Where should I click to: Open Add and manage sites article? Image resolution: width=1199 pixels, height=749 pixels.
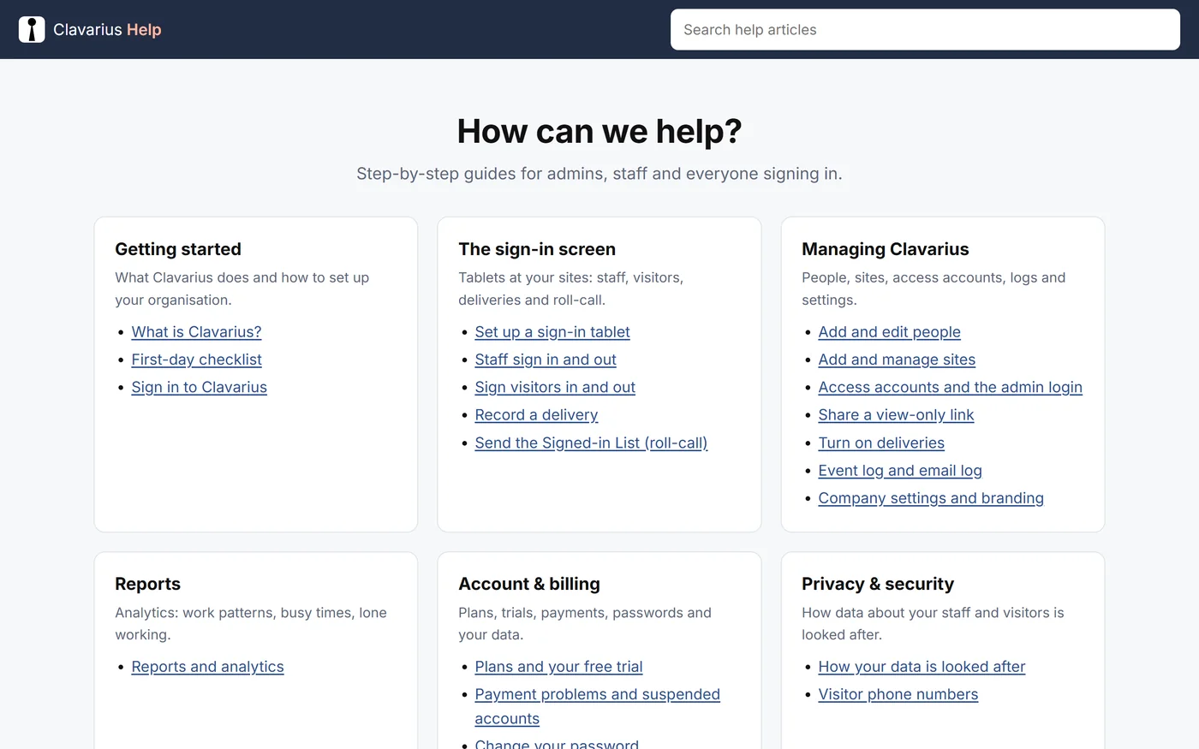pos(897,360)
